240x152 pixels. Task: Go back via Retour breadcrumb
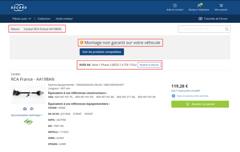tap(15, 29)
